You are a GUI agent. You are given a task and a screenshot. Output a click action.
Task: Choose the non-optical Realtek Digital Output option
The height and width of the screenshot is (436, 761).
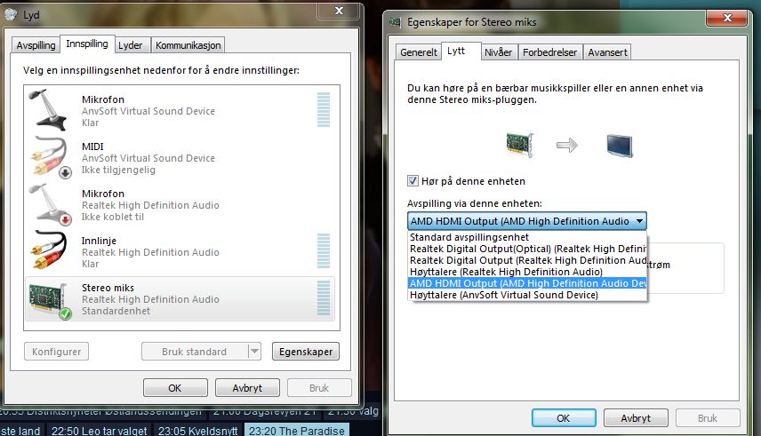(x=527, y=260)
